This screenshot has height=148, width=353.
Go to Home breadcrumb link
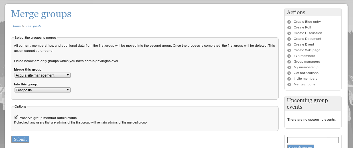click(x=16, y=26)
